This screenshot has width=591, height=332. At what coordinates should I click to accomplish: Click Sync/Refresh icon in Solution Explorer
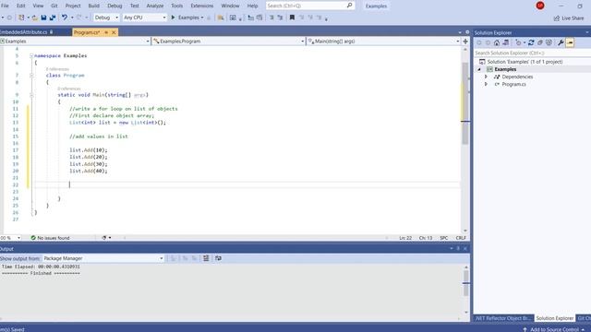click(531, 43)
